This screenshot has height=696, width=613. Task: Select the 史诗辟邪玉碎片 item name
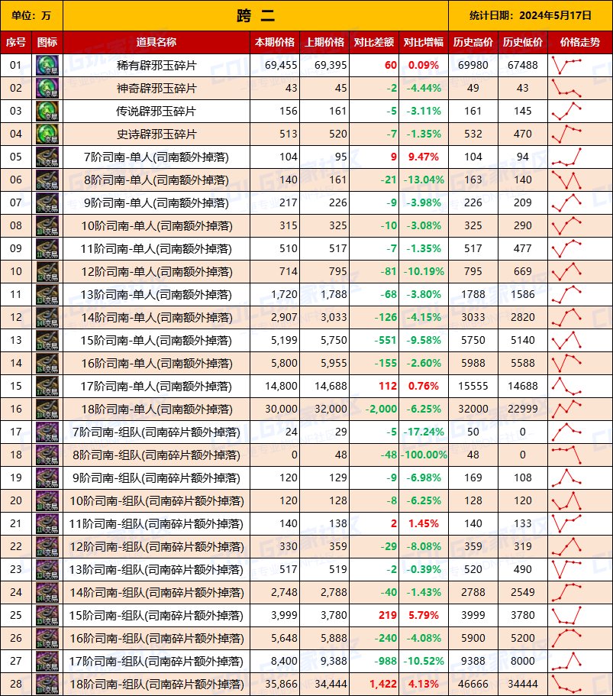tap(156, 134)
